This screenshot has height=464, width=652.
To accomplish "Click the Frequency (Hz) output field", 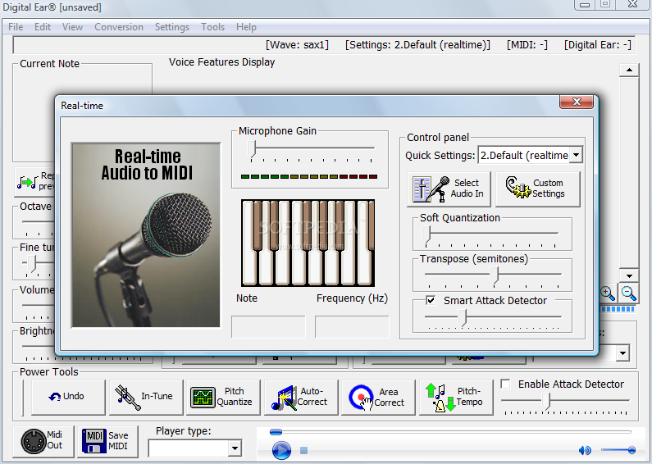I will click(352, 327).
